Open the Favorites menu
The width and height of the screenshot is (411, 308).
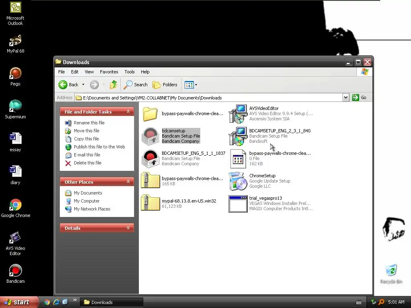pos(109,72)
